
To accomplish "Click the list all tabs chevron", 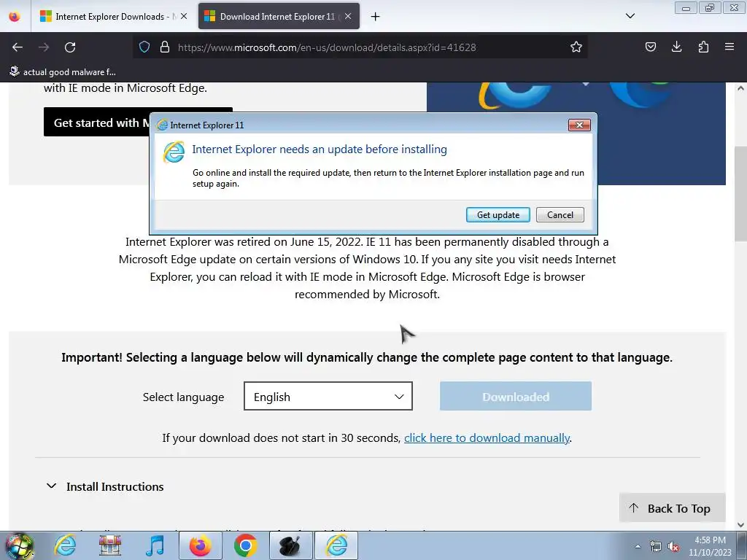I will point(630,16).
